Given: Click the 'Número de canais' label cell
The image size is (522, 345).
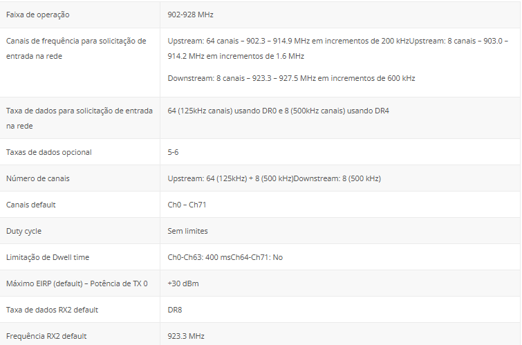Looking at the screenshot, I should point(37,178).
